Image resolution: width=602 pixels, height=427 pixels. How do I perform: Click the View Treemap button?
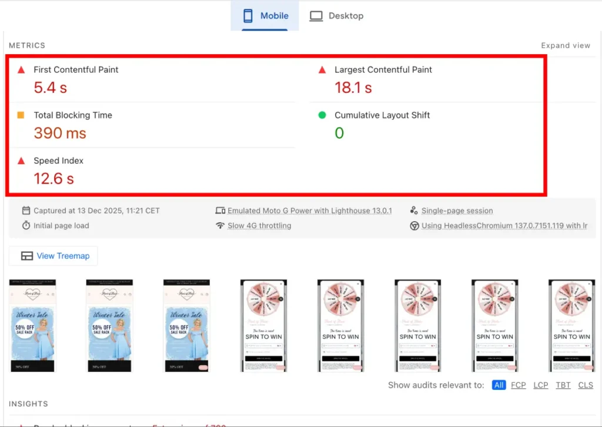(x=53, y=256)
